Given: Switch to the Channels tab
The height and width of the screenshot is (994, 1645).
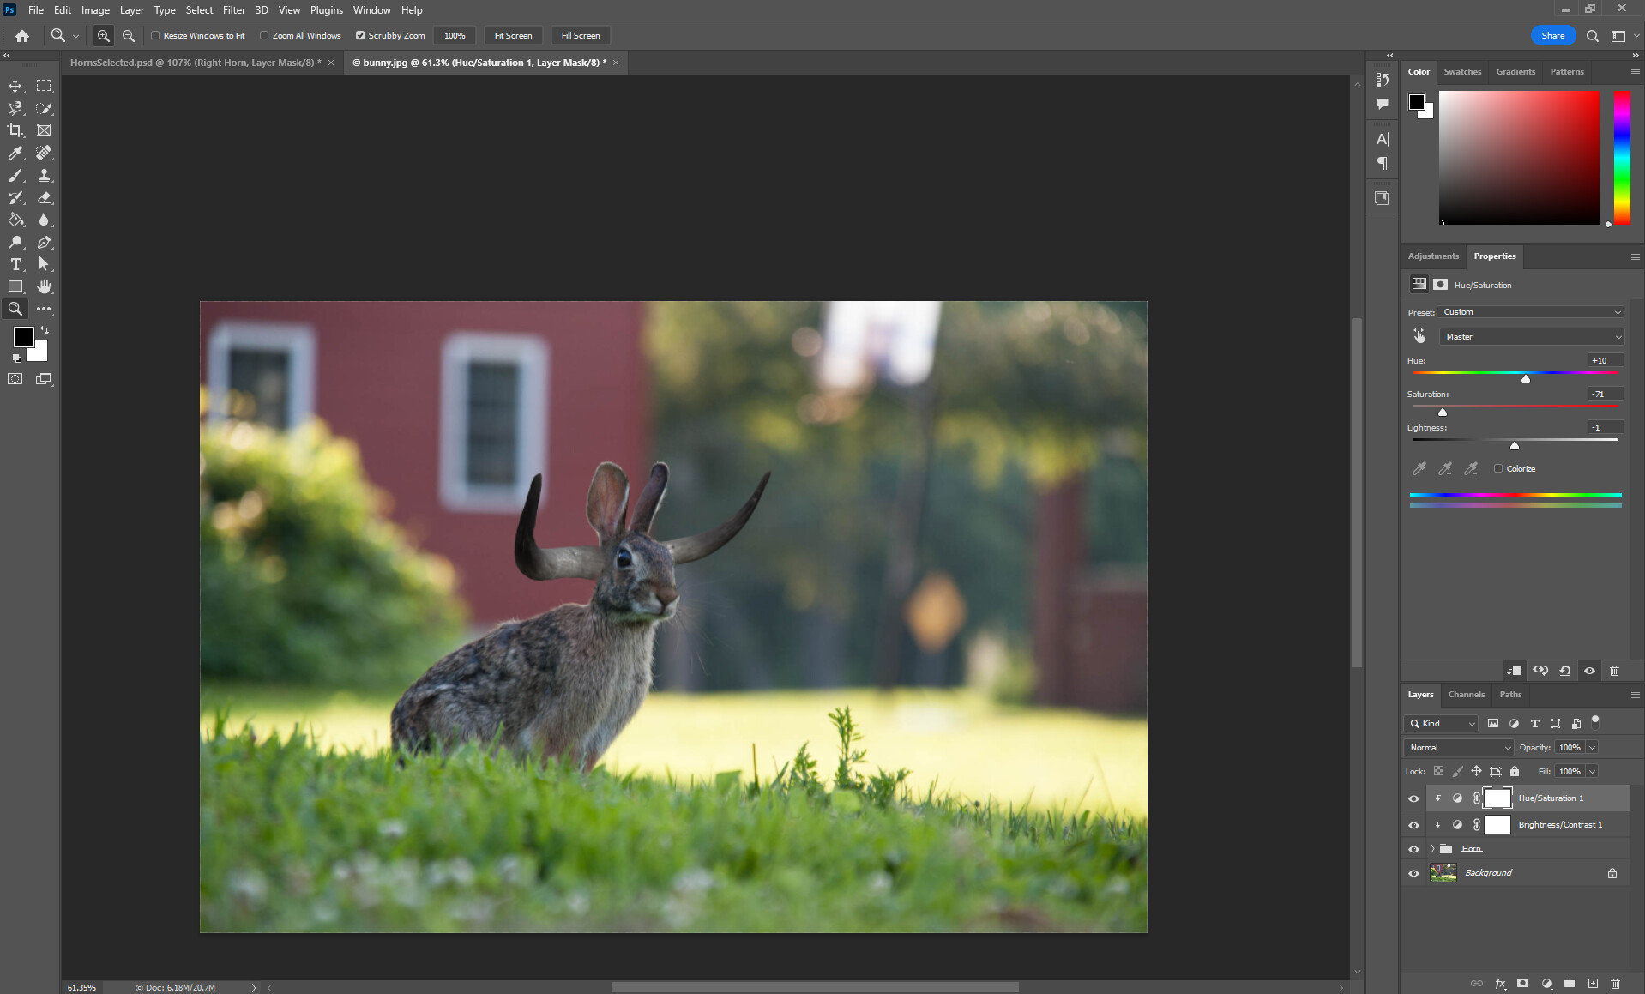Looking at the screenshot, I should tap(1466, 695).
